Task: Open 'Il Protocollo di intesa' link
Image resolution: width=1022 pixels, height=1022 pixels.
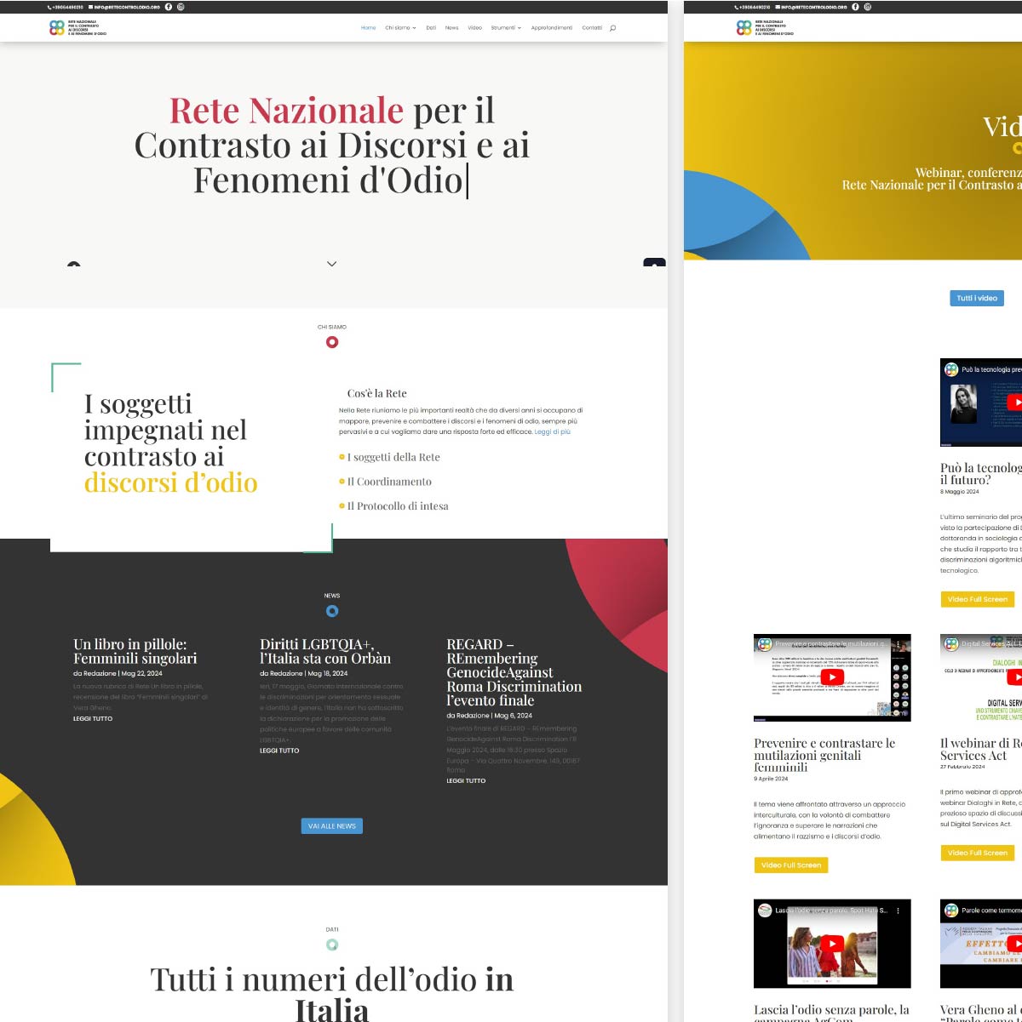Action: (x=398, y=506)
